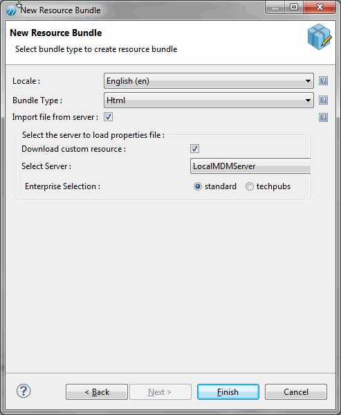The height and width of the screenshot is (415, 341).
Task: Open the Bundle Type dropdown
Action: click(x=209, y=100)
